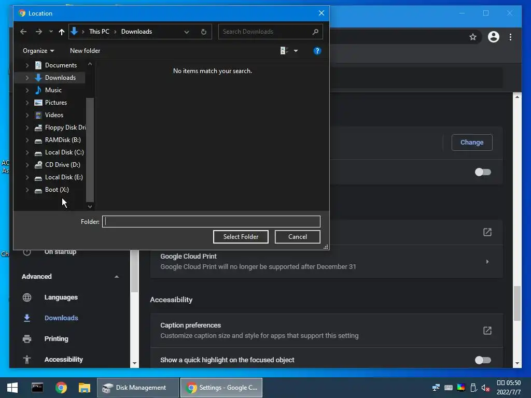Click the search magnifier icon

tap(315, 32)
